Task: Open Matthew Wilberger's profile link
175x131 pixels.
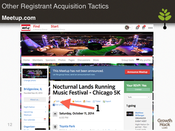Action: coord(140,114)
